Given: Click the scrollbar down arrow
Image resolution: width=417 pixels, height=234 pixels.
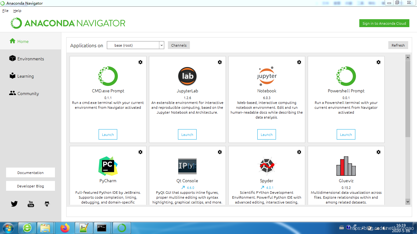Looking at the screenshot, I should [x=408, y=202].
